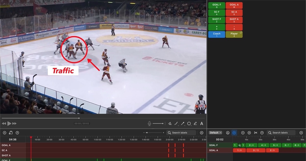Click the GOAL F tagging button
This screenshot has height=161, width=306.
click(216, 6)
